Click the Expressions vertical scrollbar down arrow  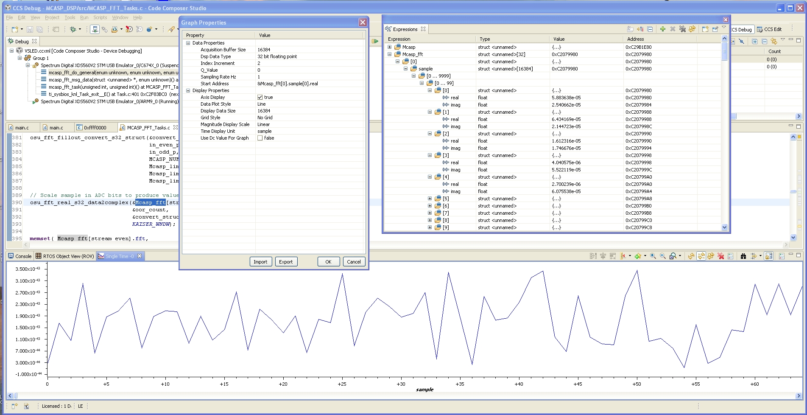tap(724, 227)
